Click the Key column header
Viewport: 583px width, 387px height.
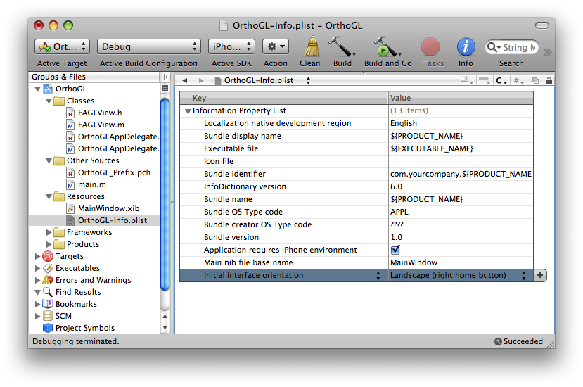(x=284, y=98)
